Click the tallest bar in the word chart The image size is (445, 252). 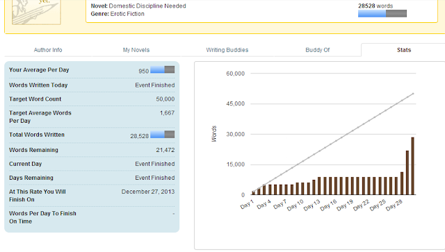pos(412,166)
